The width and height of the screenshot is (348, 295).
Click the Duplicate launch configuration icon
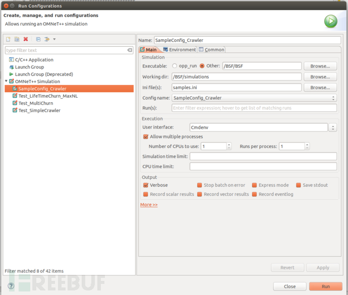click(x=17, y=39)
